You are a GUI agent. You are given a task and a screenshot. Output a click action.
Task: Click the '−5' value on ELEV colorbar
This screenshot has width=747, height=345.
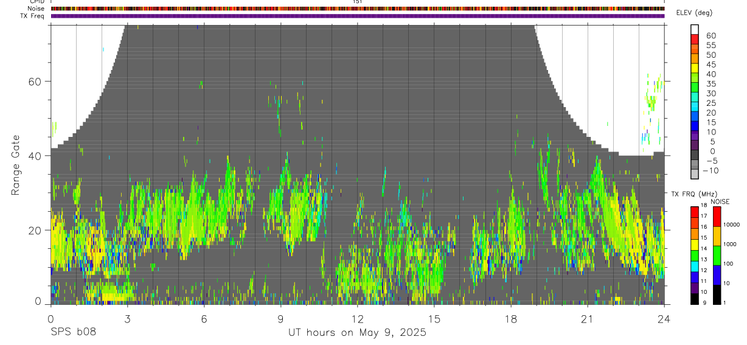pyautogui.click(x=712, y=161)
